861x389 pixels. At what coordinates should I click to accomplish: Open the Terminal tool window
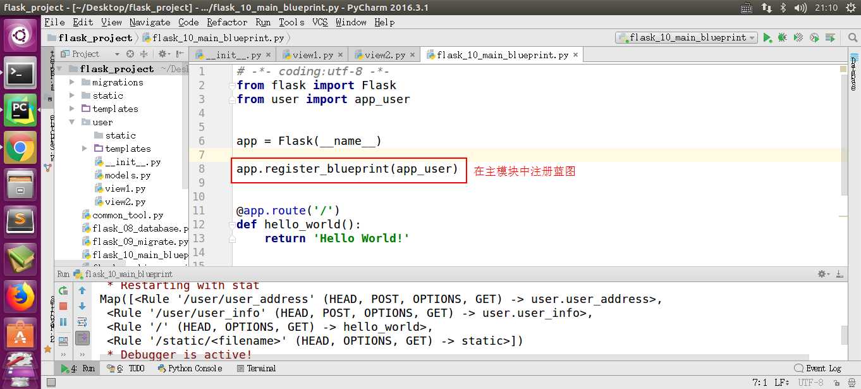(x=255, y=368)
